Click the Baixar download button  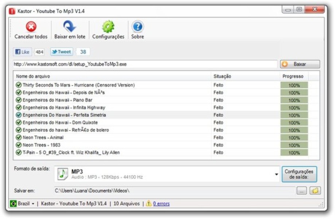click(300, 64)
